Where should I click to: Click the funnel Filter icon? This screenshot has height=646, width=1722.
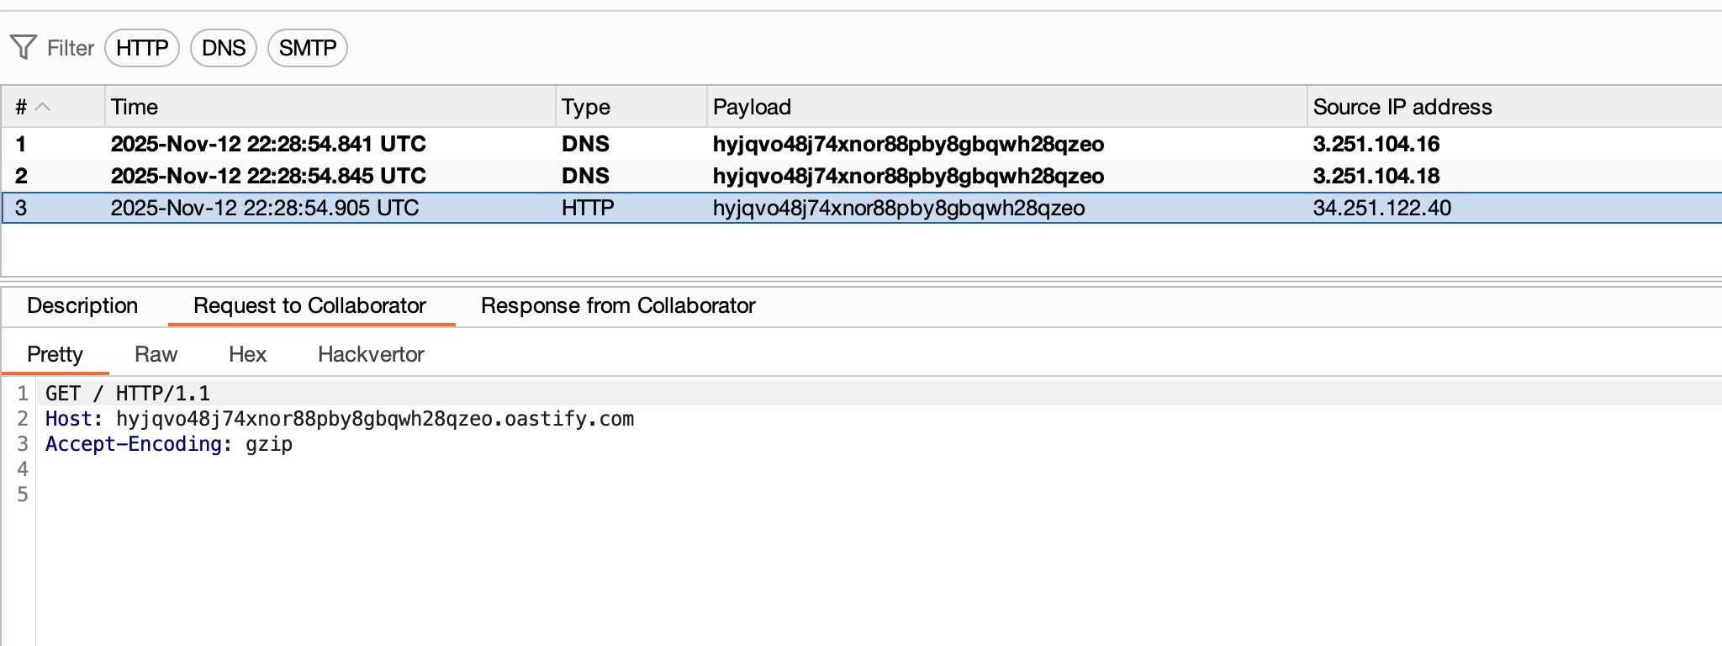(24, 48)
